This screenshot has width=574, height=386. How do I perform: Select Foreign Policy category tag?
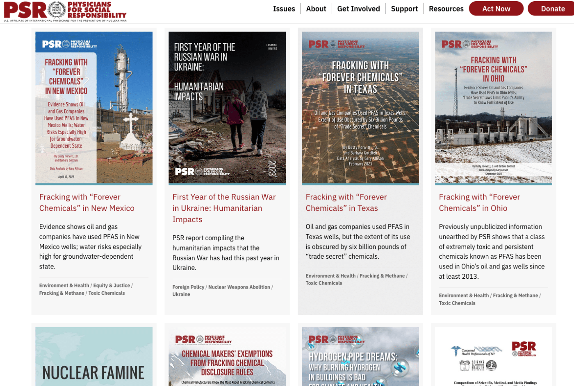[188, 287]
